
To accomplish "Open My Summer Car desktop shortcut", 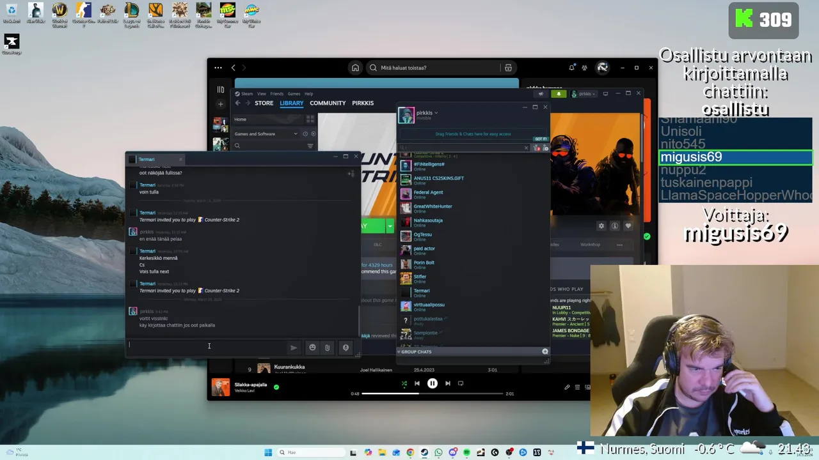I will (x=227, y=14).
